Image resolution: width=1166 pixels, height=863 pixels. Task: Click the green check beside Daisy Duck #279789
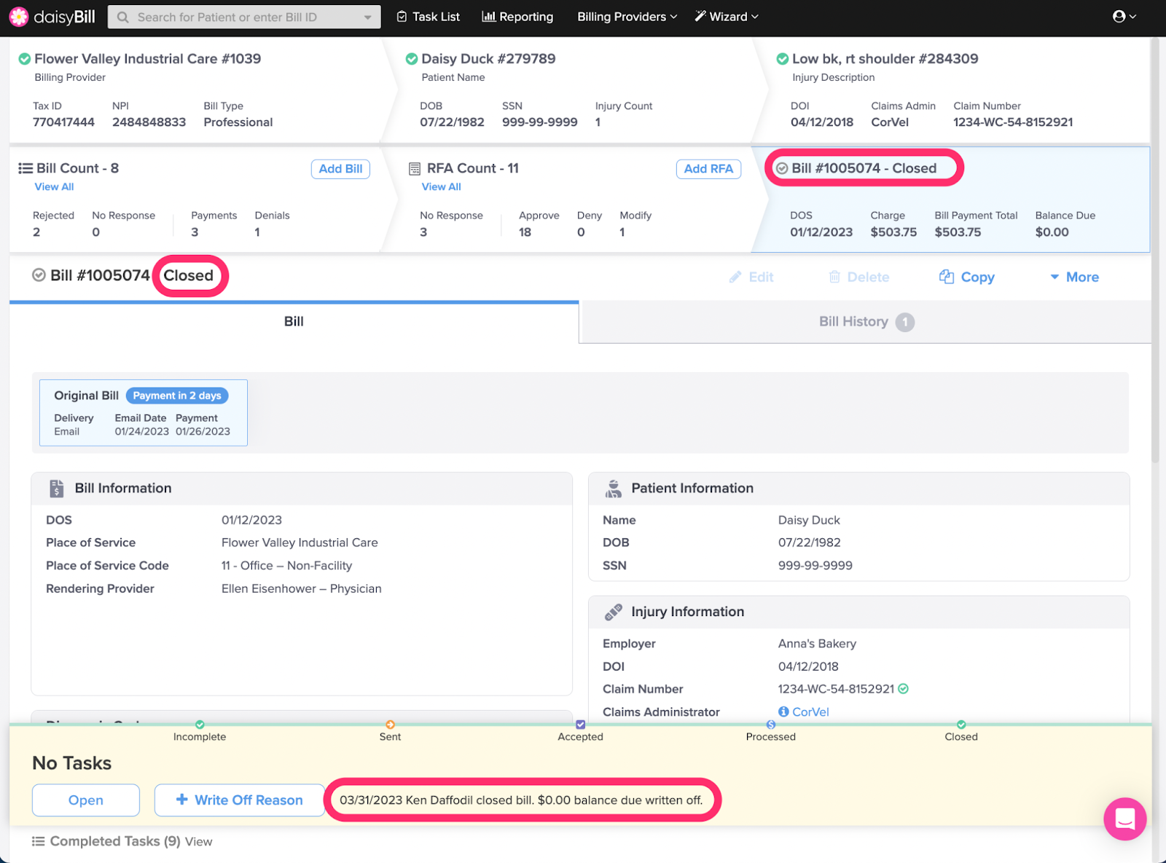coord(411,59)
